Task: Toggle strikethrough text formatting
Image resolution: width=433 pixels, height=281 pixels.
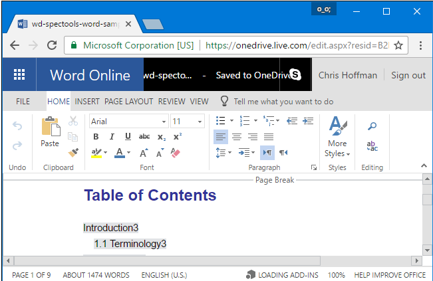Action: point(144,137)
